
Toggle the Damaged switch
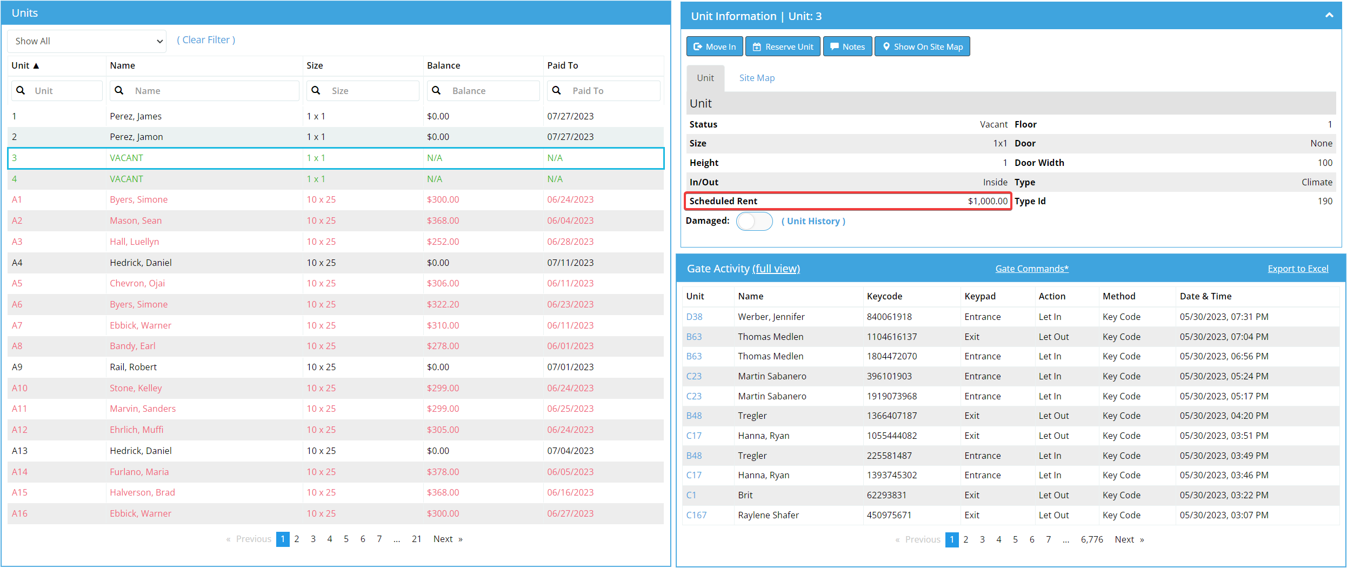[755, 221]
